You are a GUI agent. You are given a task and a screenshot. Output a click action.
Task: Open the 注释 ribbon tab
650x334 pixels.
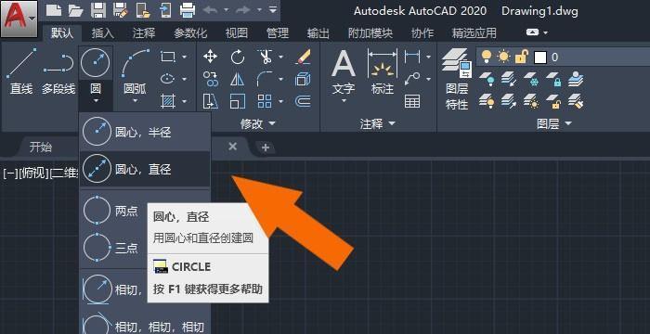pyautogui.click(x=144, y=33)
